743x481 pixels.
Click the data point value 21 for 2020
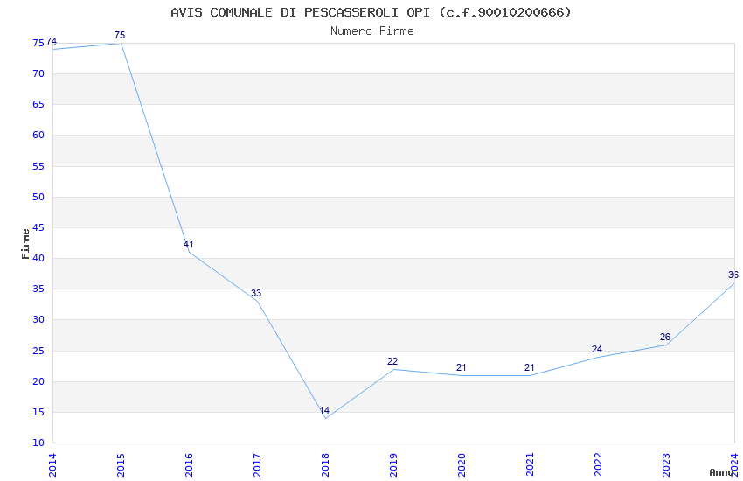point(461,367)
